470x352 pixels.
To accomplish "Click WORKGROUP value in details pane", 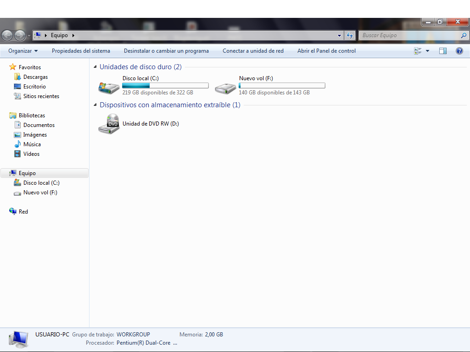I will (x=133, y=334).
